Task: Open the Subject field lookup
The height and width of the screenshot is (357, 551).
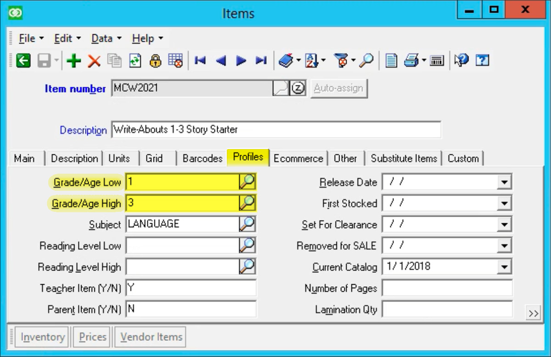Action: [247, 224]
